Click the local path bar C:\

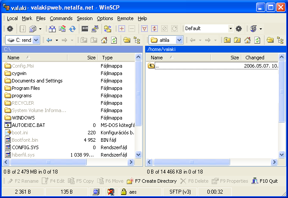(x=72, y=49)
